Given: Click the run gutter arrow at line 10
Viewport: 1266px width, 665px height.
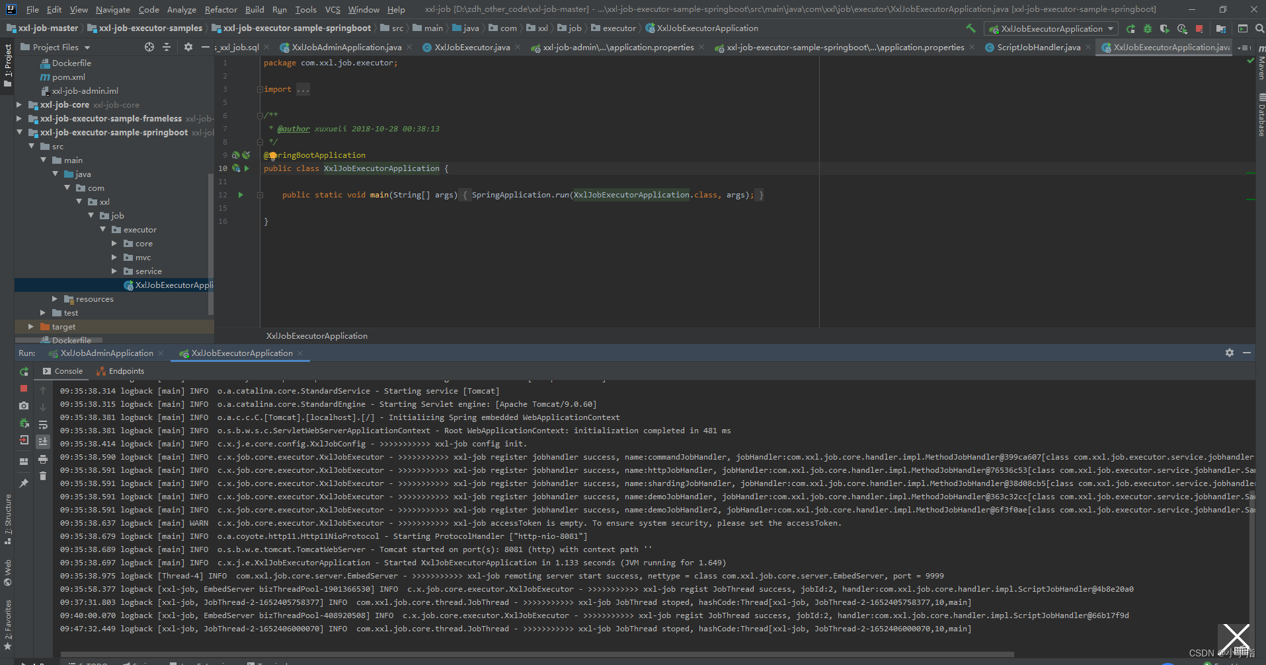Looking at the screenshot, I should [x=247, y=168].
